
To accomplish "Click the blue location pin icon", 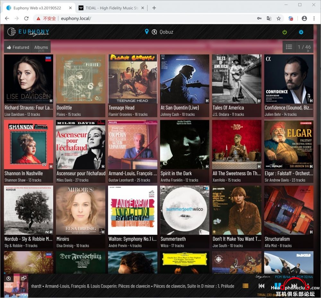I will (x=147, y=32).
